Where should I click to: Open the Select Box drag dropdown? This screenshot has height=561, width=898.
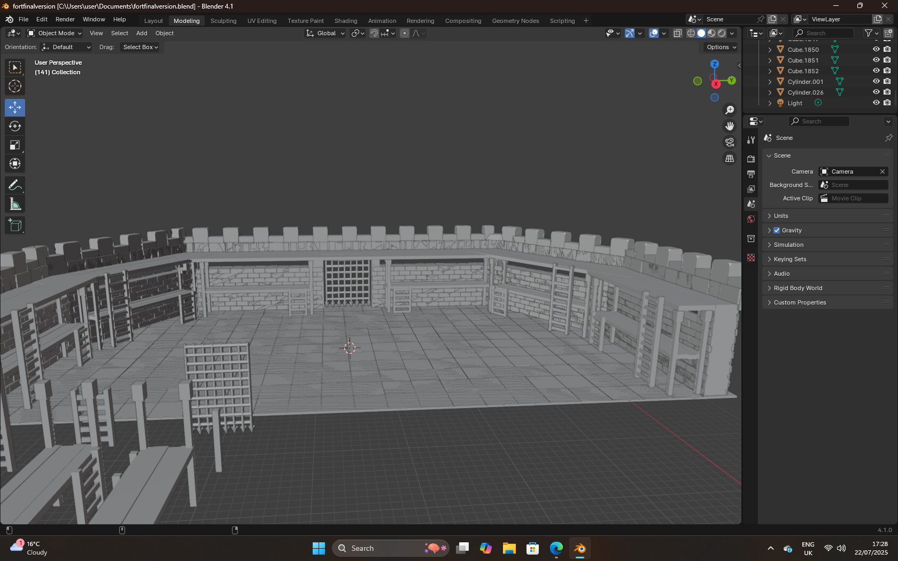pos(140,47)
